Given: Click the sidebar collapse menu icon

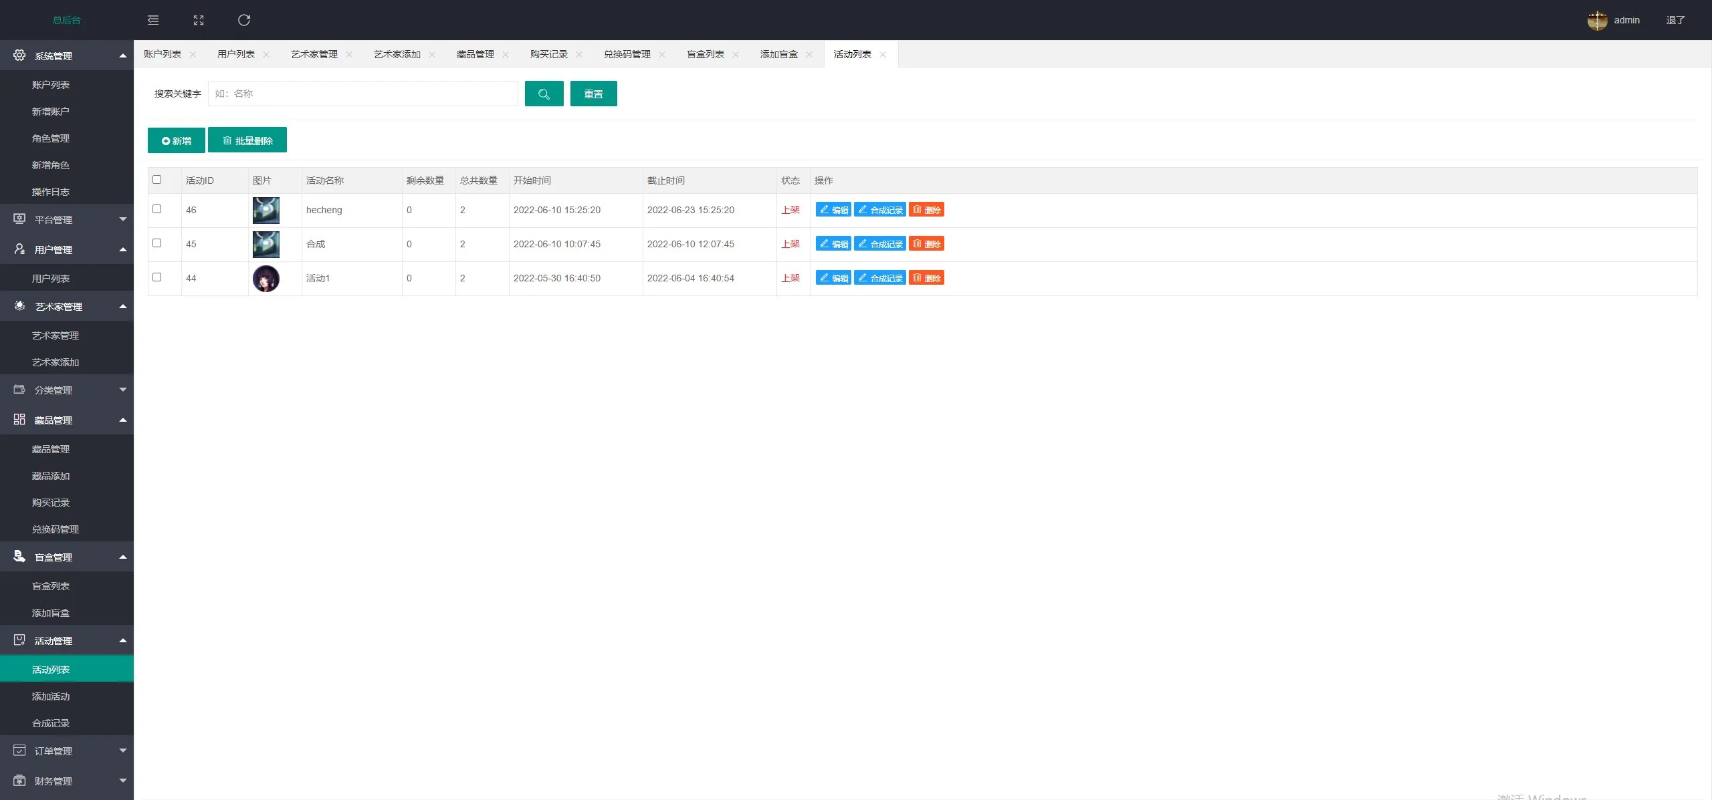Looking at the screenshot, I should (153, 20).
